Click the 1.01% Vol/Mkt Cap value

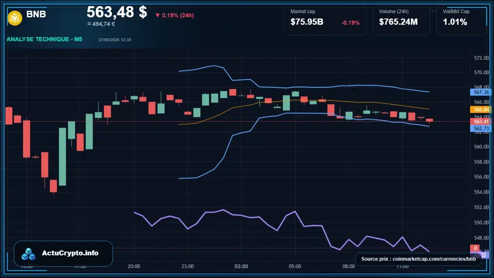pyautogui.click(x=455, y=22)
